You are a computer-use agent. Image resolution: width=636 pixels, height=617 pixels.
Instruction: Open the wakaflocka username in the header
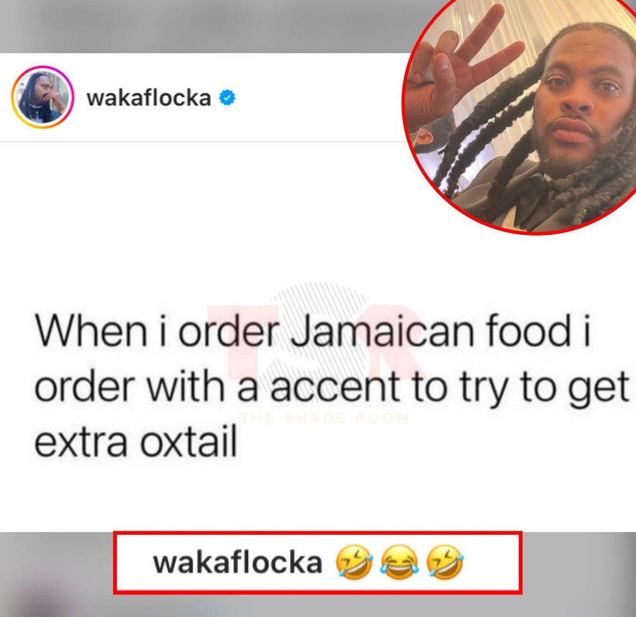pyautogui.click(x=149, y=98)
